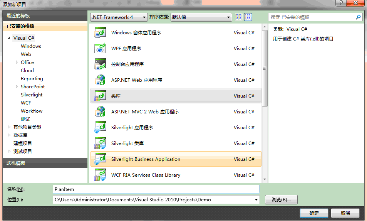Close the 添加新项目 dialog
This screenshot has width=367, height=221.
[355, 3]
